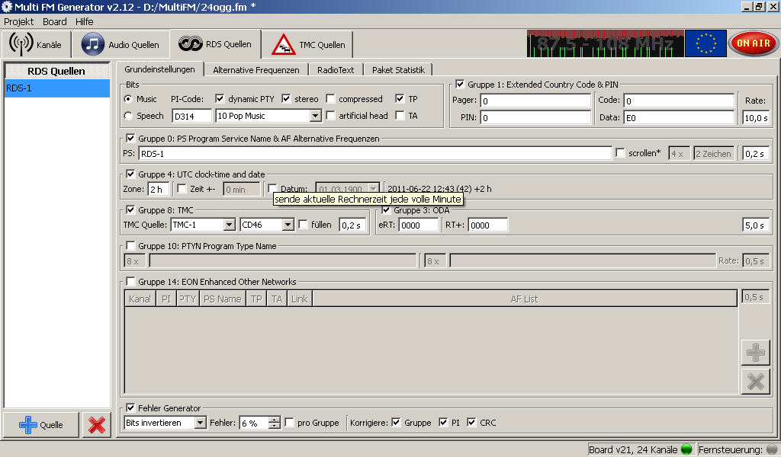Screen dimensions: 781x457
Task: Click the Code input field
Action: tap(679, 101)
